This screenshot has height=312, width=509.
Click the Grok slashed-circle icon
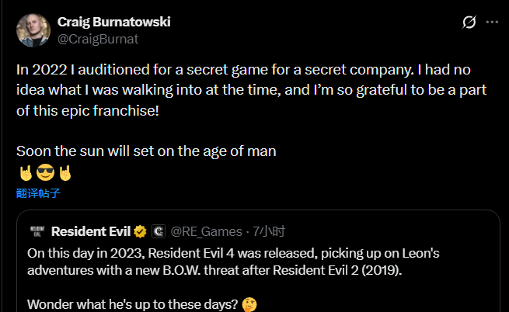pos(469,23)
